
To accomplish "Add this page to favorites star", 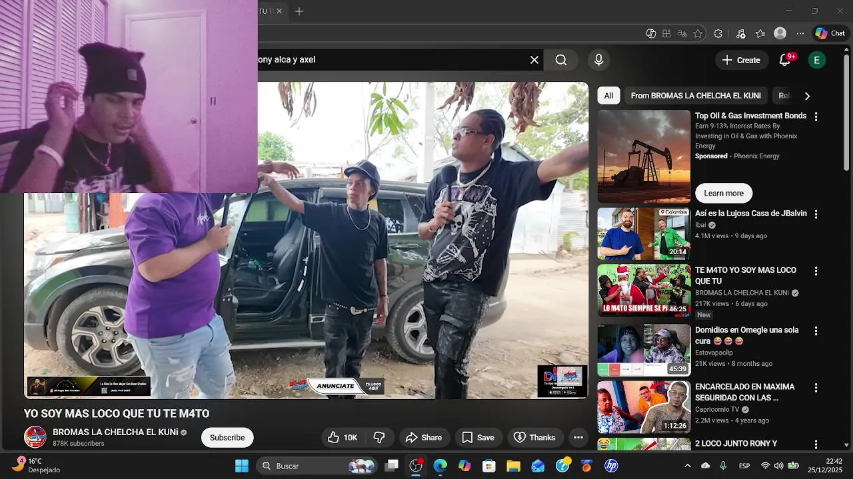I will tap(698, 33).
